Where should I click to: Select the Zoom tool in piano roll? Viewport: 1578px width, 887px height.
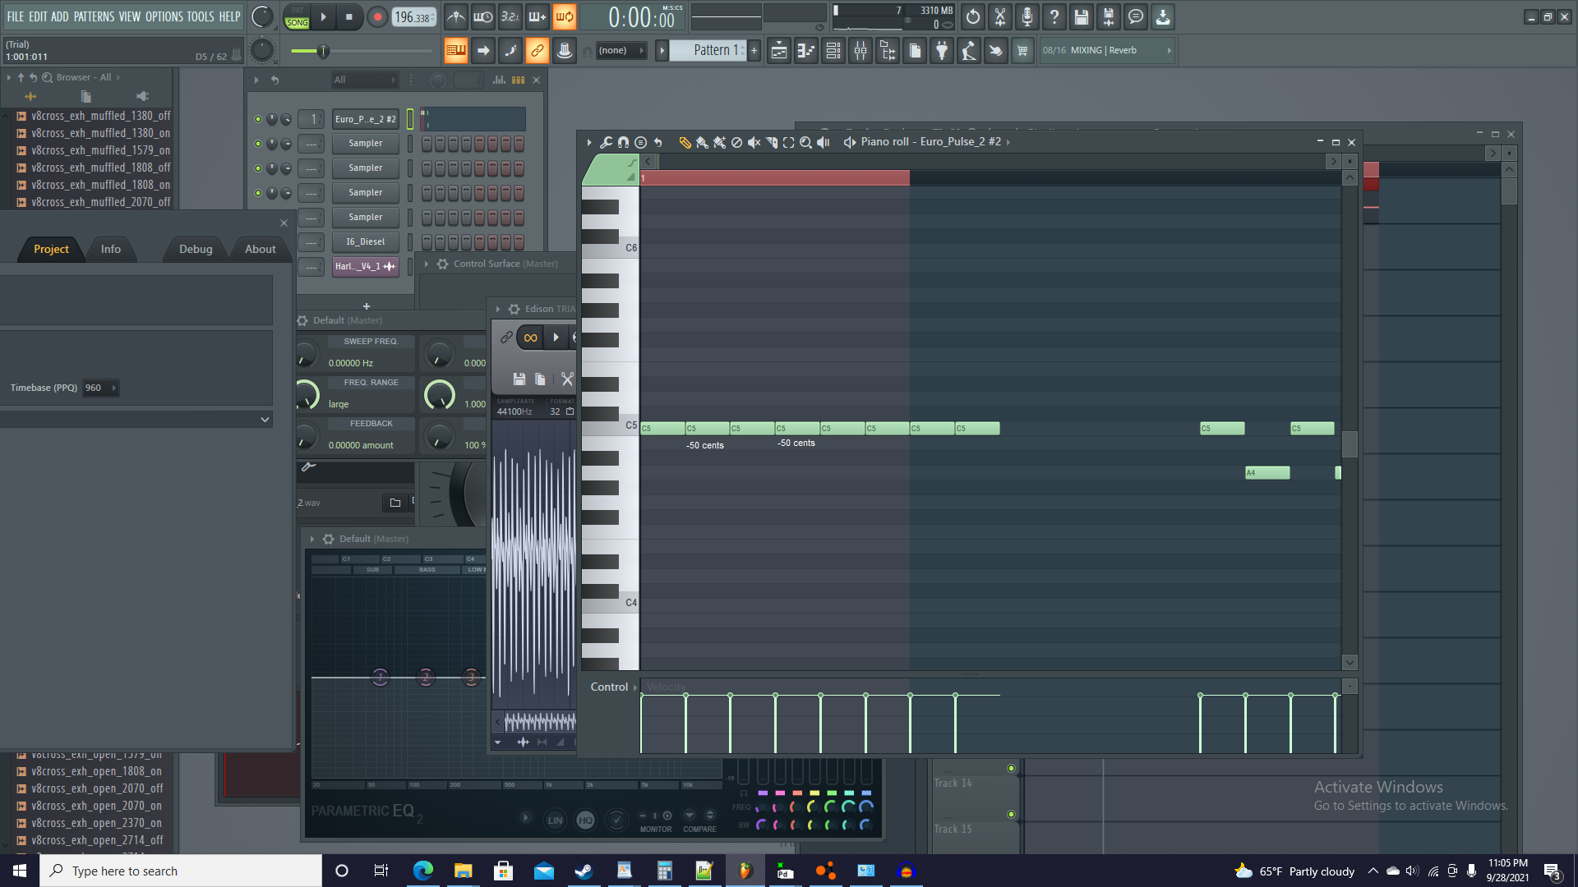click(805, 142)
